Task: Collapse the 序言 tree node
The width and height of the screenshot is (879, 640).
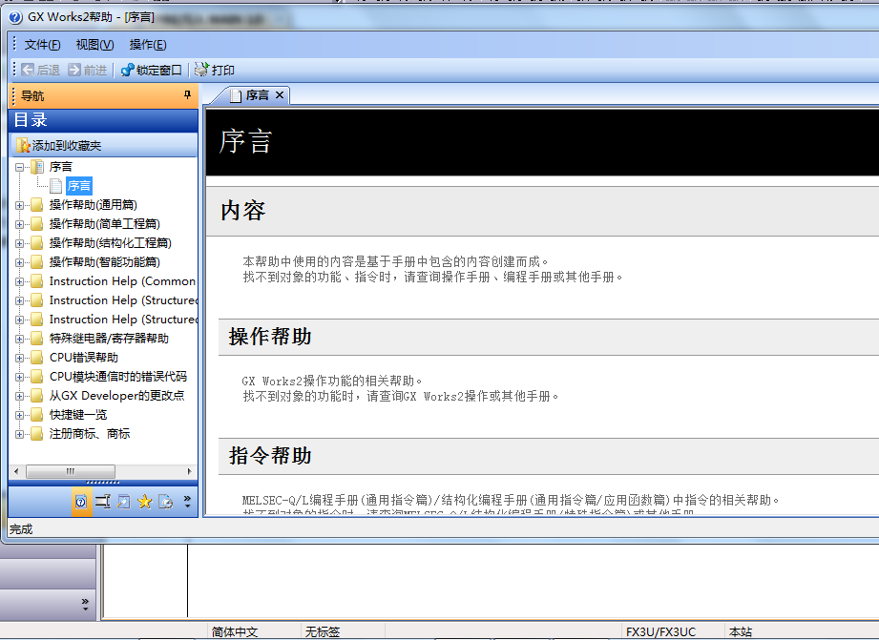Action: click(19, 167)
